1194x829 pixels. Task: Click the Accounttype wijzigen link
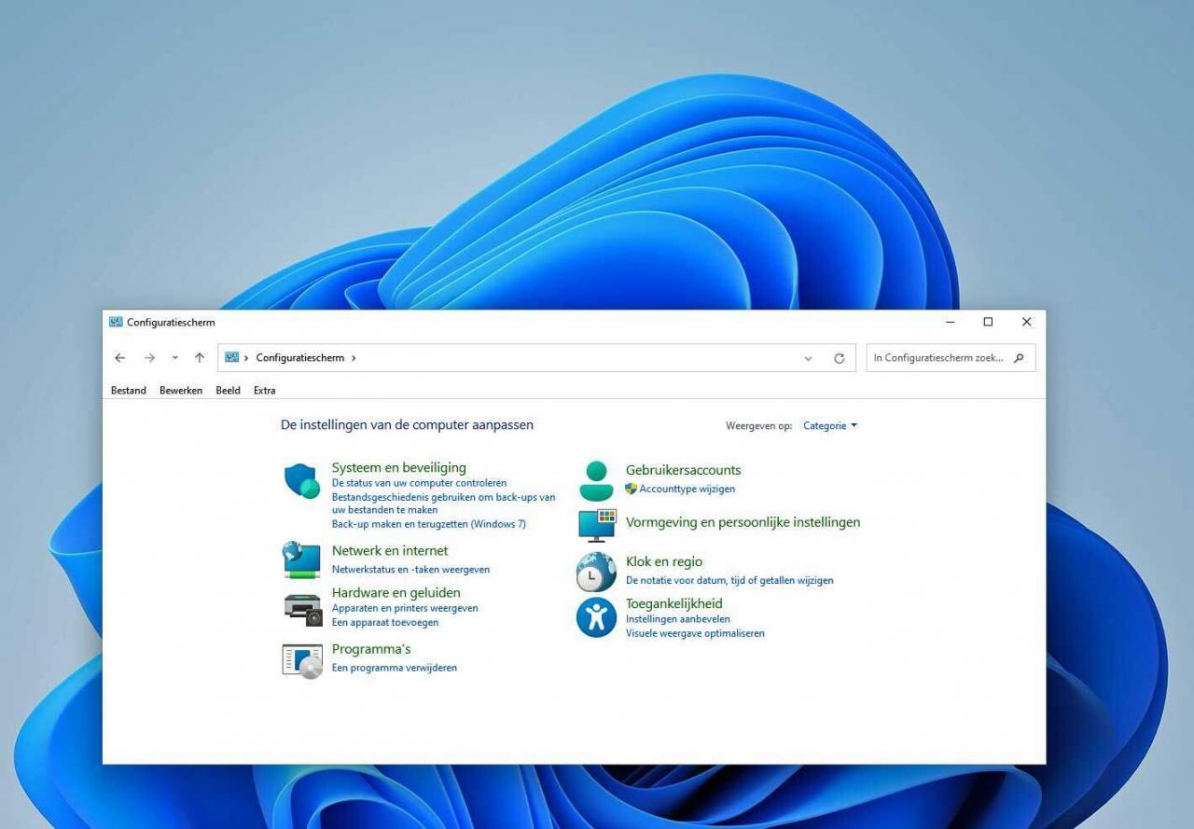tap(686, 489)
